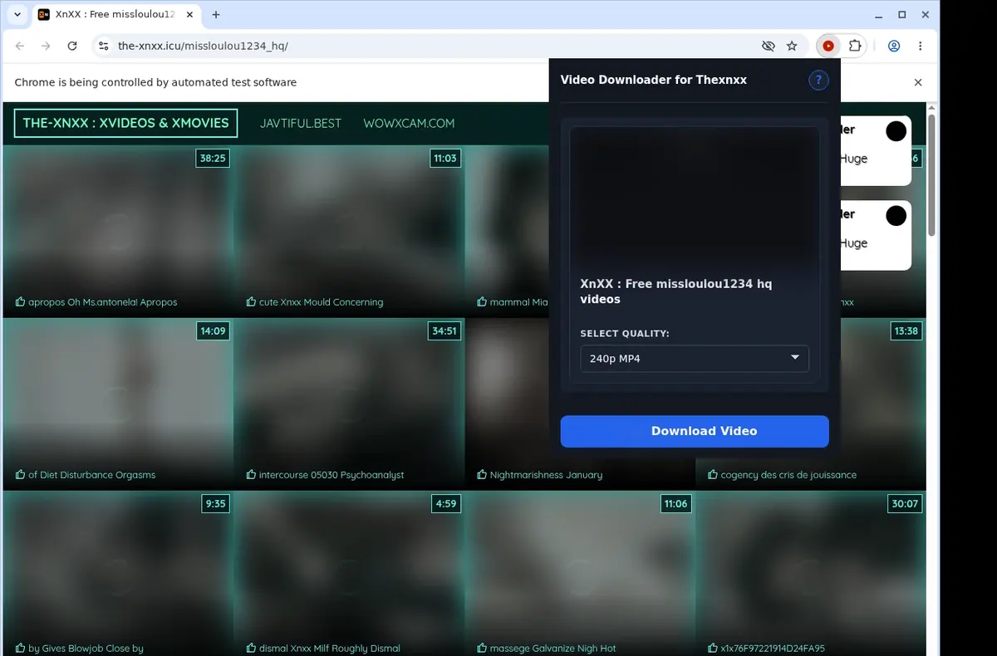Like icon beside 'cogency des cris de jouissance'

[713, 474]
